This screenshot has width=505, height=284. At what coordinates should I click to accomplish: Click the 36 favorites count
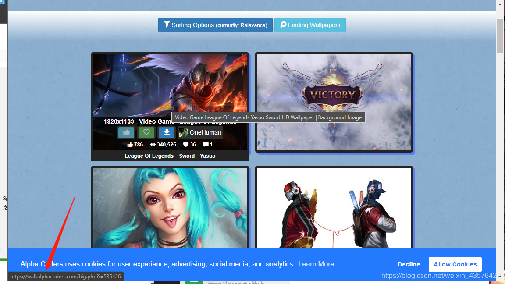189,145
